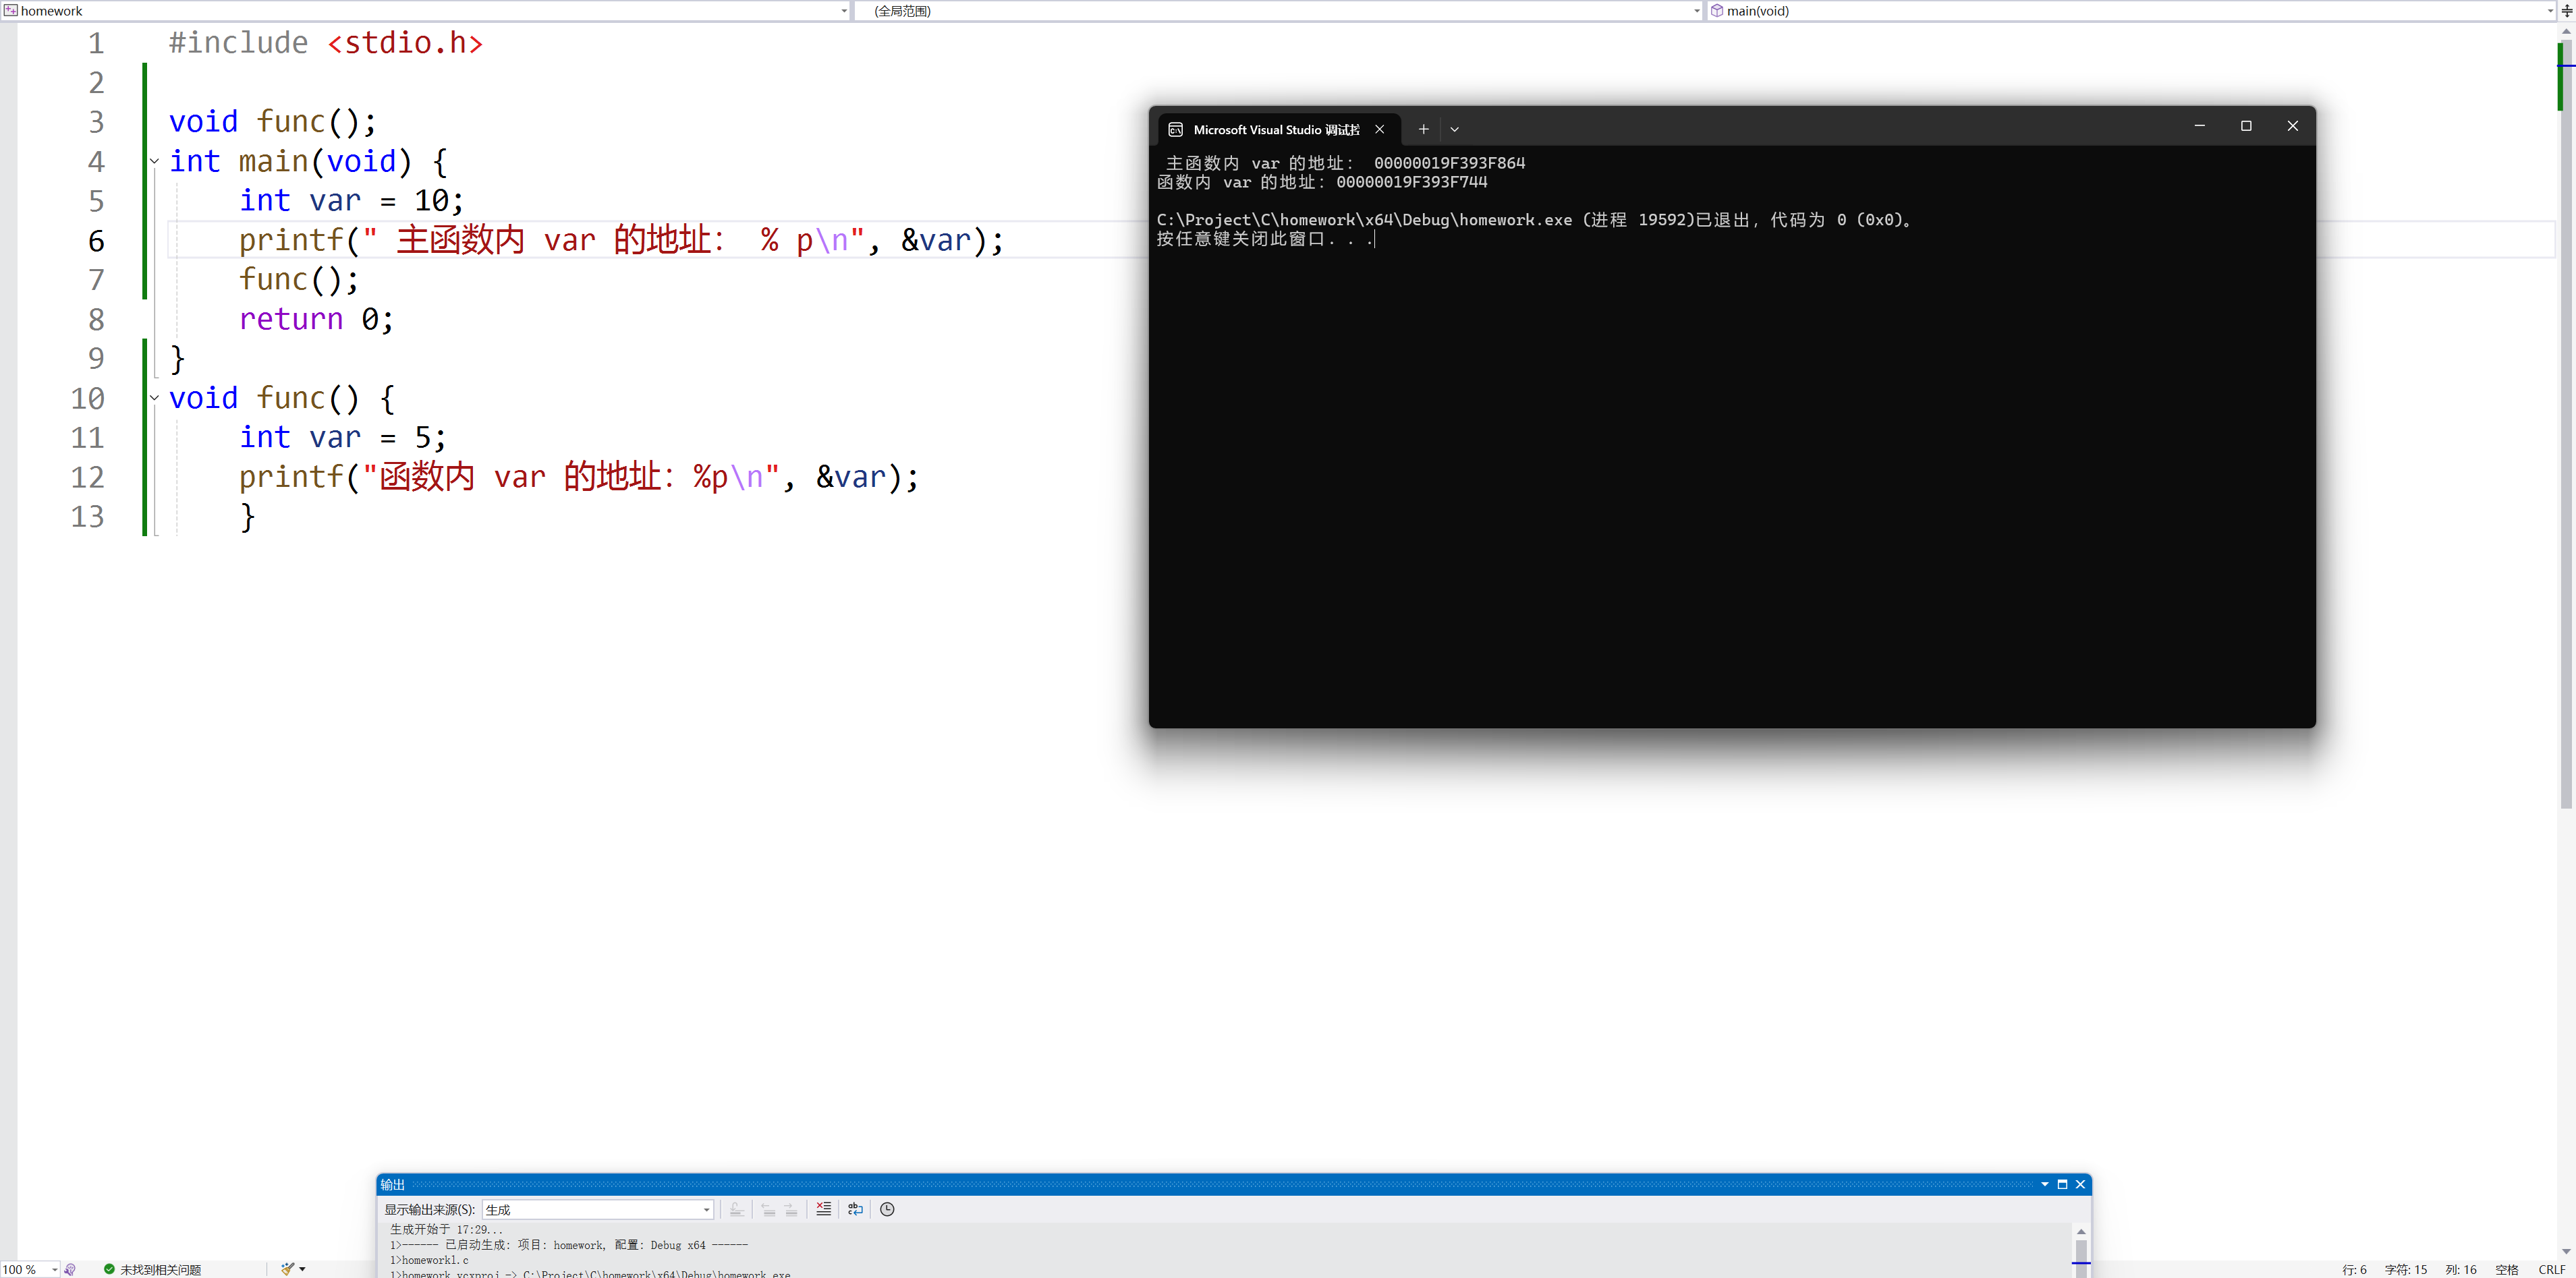Screen dimensions: 2576x1278
Task: Open the main(void) member navigation dropdown
Action: coord(2549,11)
